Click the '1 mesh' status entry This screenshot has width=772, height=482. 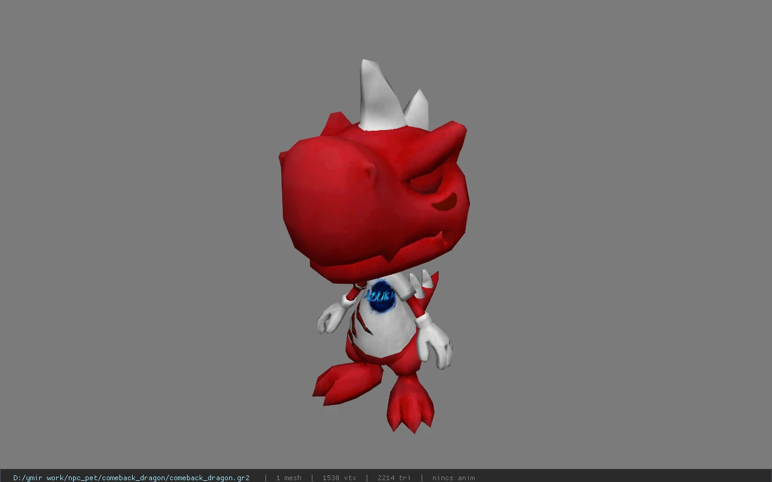click(x=289, y=478)
